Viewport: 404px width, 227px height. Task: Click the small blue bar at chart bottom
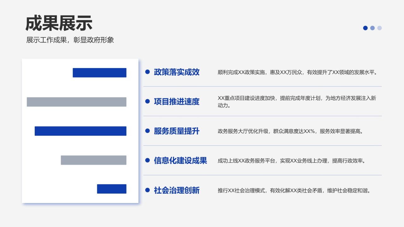click(x=111, y=189)
